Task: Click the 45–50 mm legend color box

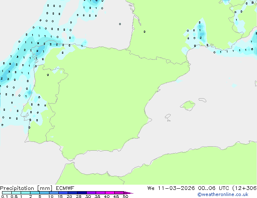Action: (x=119, y=193)
